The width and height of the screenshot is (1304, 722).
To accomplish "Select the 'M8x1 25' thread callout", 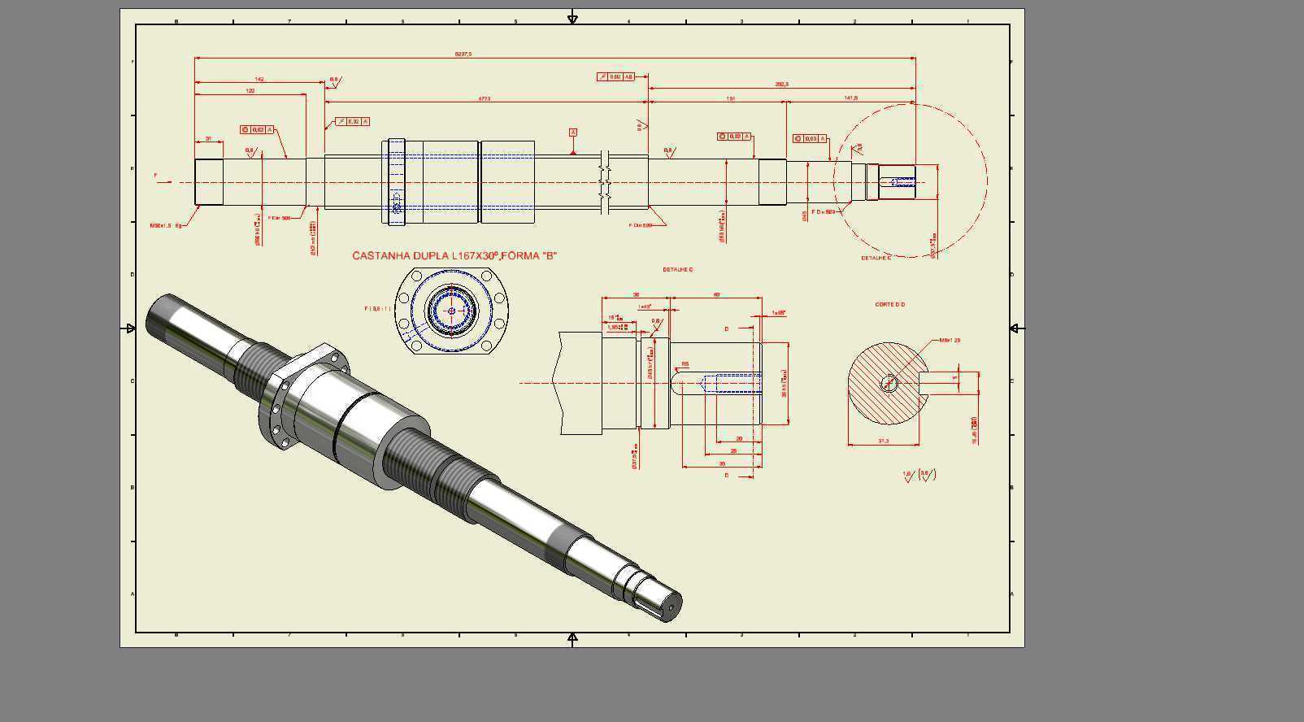I will point(950,340).
